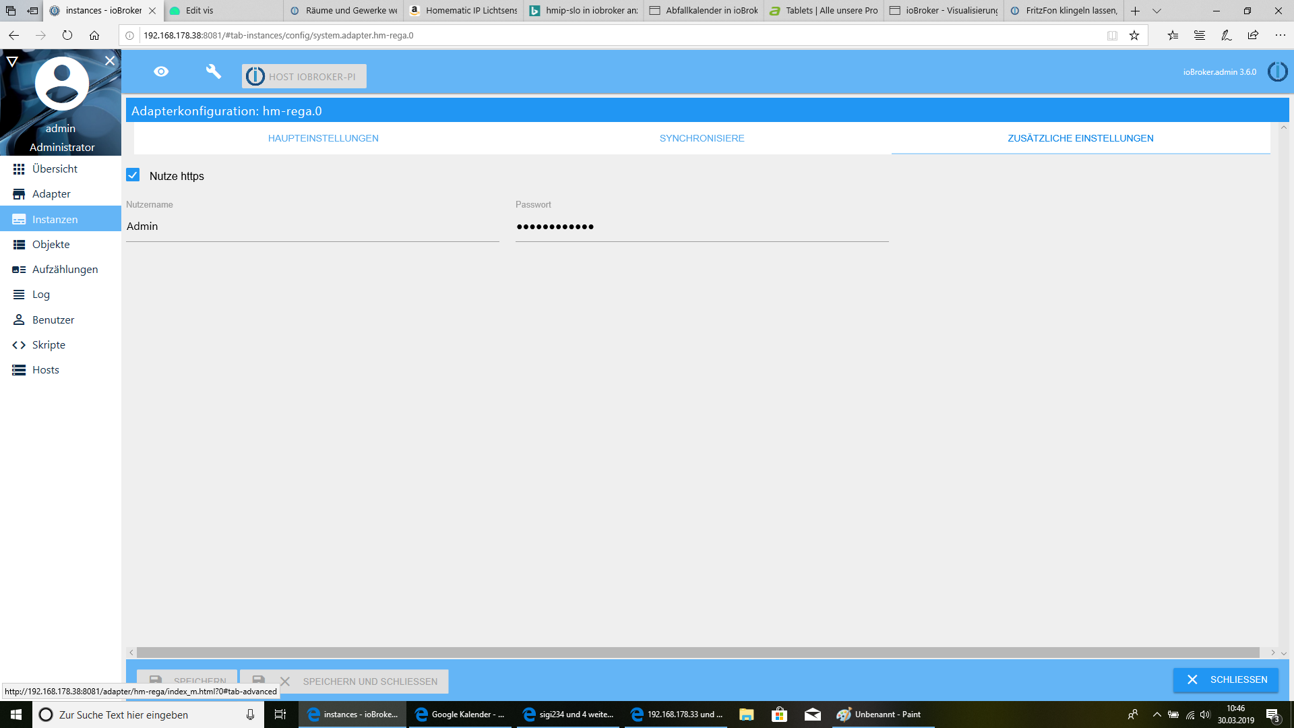The image size is (1294, 728).
Task: Open Skripte from the sidebar
Action: [49, 345]
